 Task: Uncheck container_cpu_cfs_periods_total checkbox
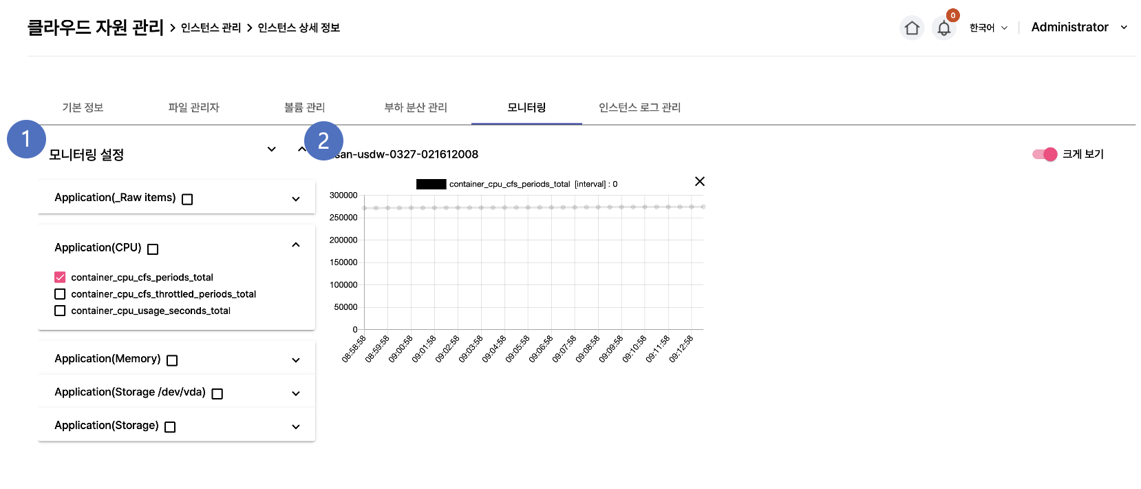(x=60, y=278)
